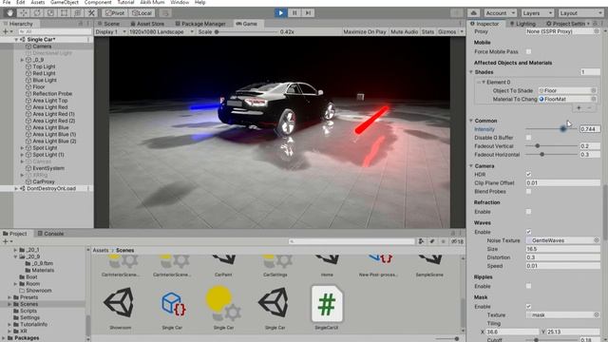Toggle the Refraction Enable checkbox
Viewport: 608px width, 342px height.
coord(528,212)
